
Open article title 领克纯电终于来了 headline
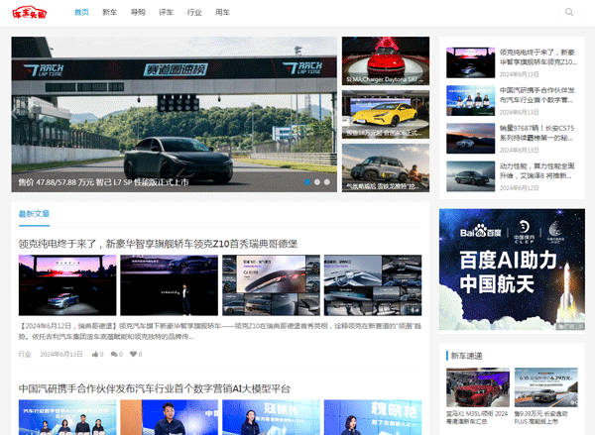point(158,244)
